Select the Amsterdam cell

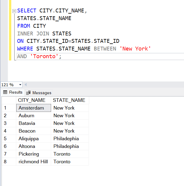point(34,108)
